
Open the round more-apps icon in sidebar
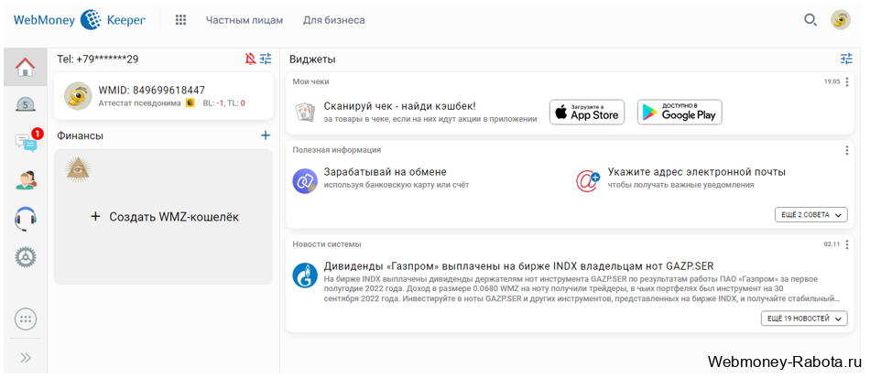click(26, 319)
